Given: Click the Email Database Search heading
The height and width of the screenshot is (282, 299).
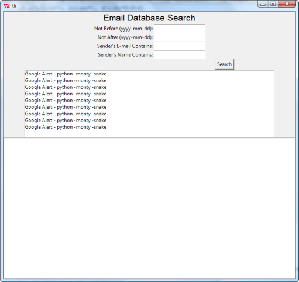Looking at the screenshot, I should 149,18.
